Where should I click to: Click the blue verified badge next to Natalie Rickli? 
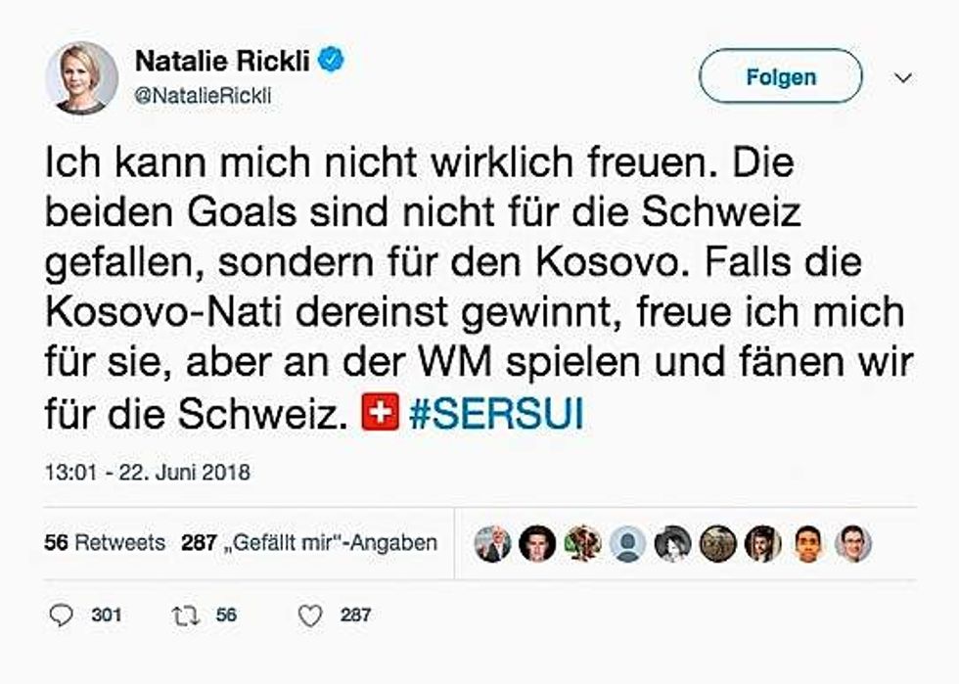333,57
